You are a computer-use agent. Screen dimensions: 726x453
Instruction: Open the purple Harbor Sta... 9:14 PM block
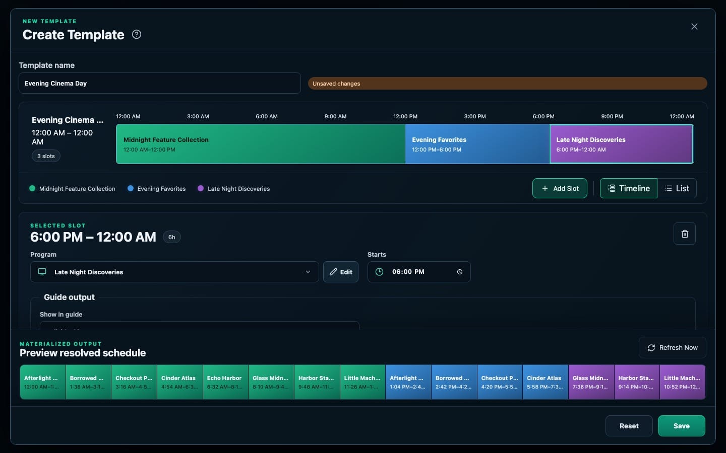click(637, 382)
